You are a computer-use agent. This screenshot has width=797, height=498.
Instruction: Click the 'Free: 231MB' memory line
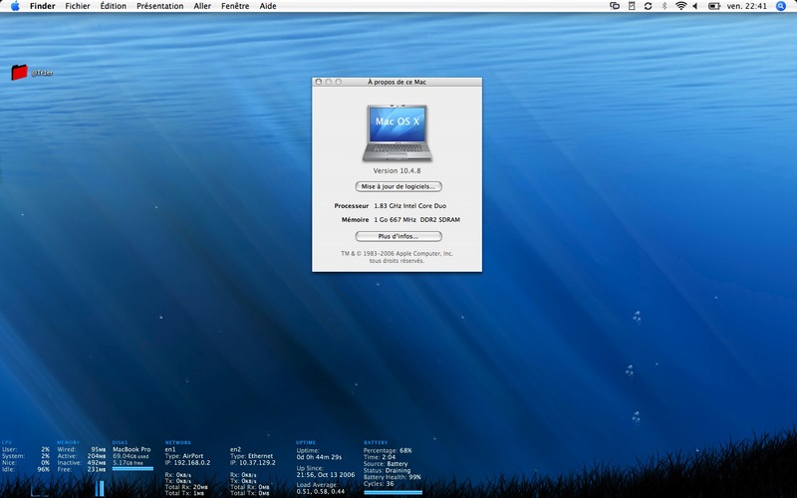(82, 469)
